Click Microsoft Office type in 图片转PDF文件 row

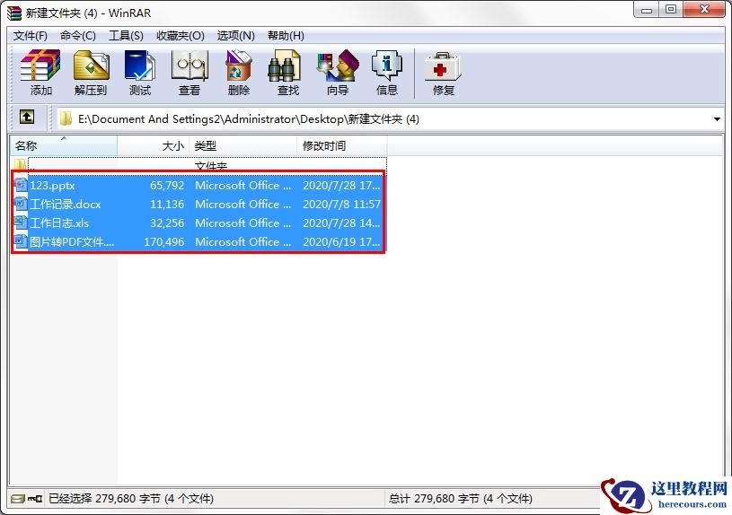tap(243, 241)
